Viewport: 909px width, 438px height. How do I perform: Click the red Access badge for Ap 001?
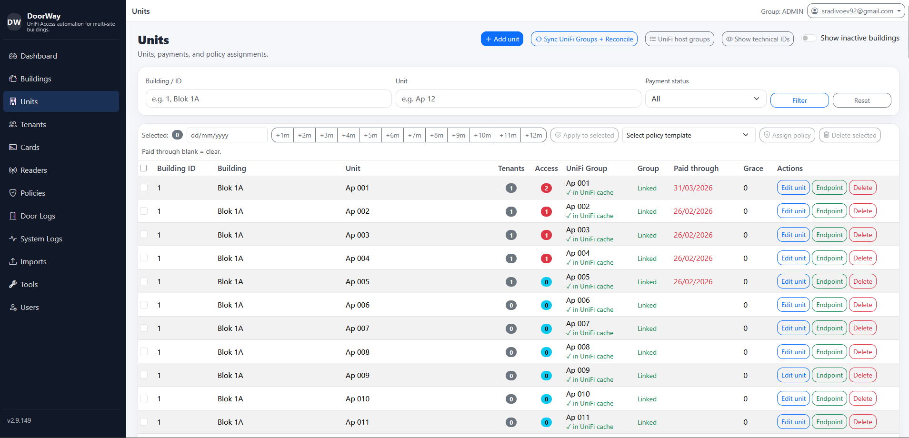pos(546,188)
